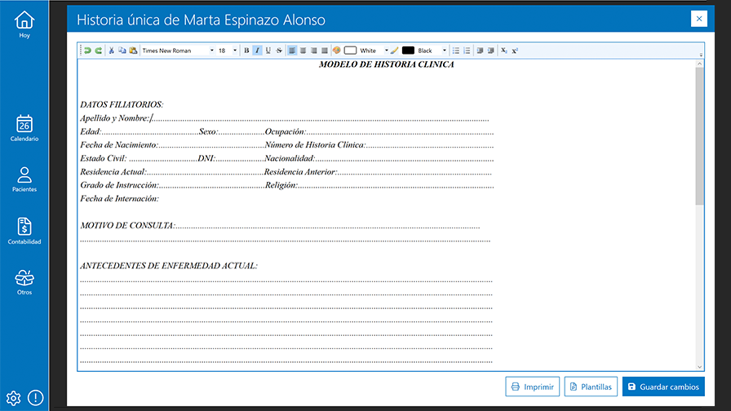Go to the Hoy home section

coord(24,24)
